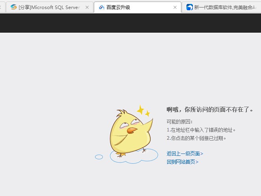Viewport: 261px width, 196px height.
Task: Click the small oval cloud left of the chick
Action: click(99, 157)
